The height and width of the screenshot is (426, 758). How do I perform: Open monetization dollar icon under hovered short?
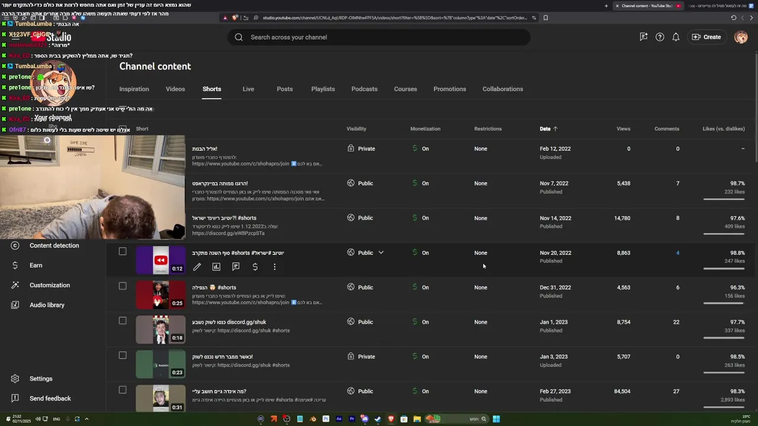coord(255,267)
